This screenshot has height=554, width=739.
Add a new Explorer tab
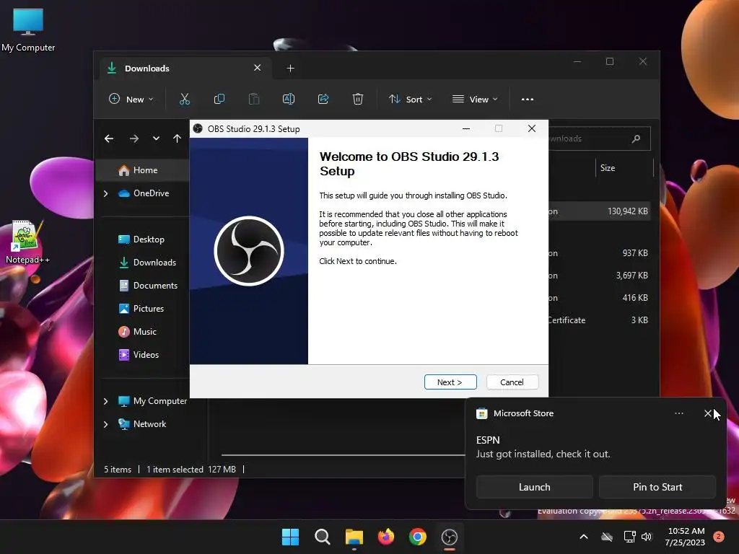pyautogui.click(x=290, y=69)
